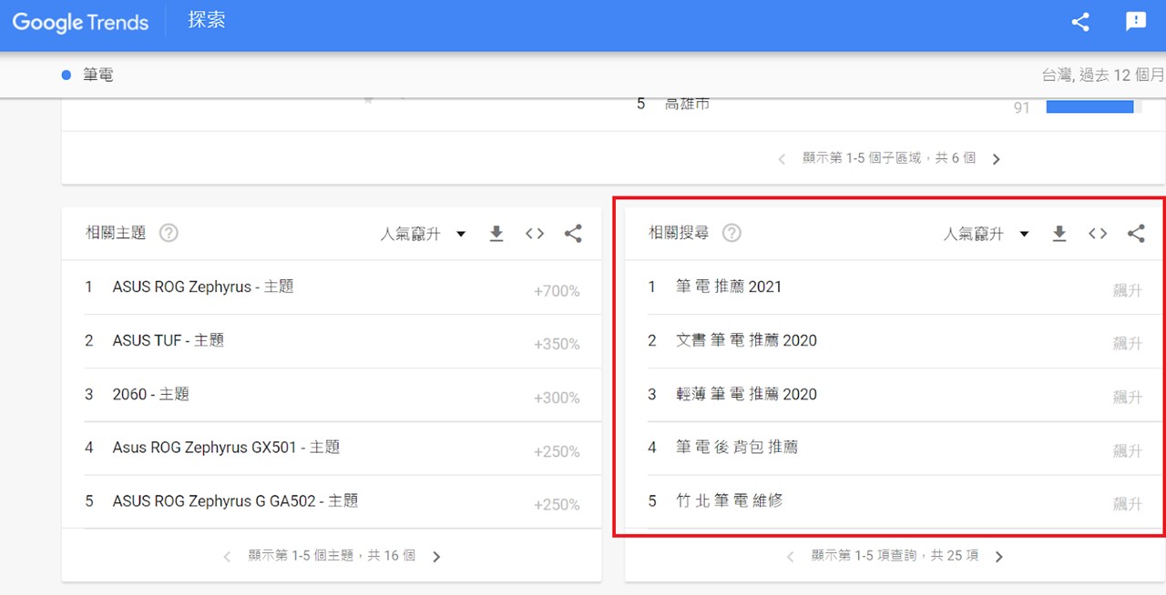Select the 筆電 search term chip
This screenshot has width=1166, height=595.
(x=88, y=75)
